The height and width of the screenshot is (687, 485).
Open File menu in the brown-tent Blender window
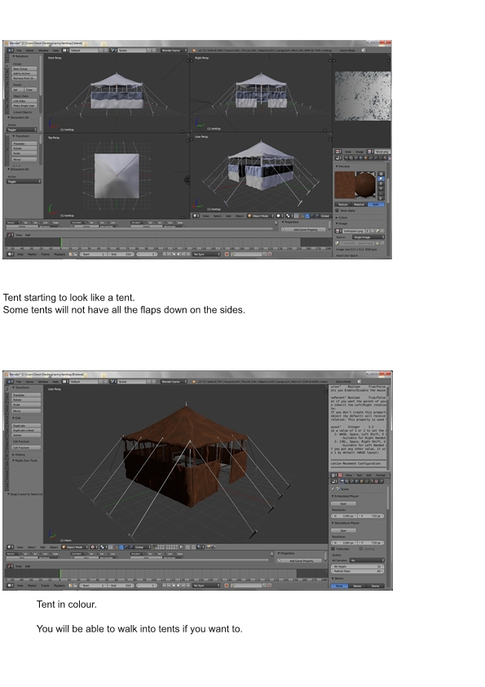19,382
